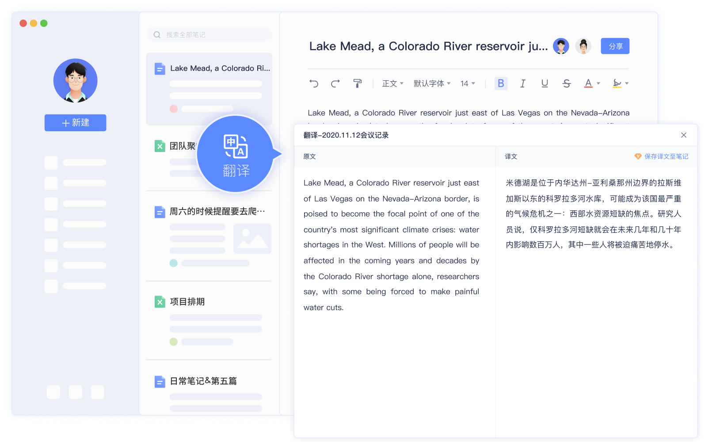Click the user profile avatar in sidebar
Viewport: 705px width, 445px height.
[x=76, y=80]
